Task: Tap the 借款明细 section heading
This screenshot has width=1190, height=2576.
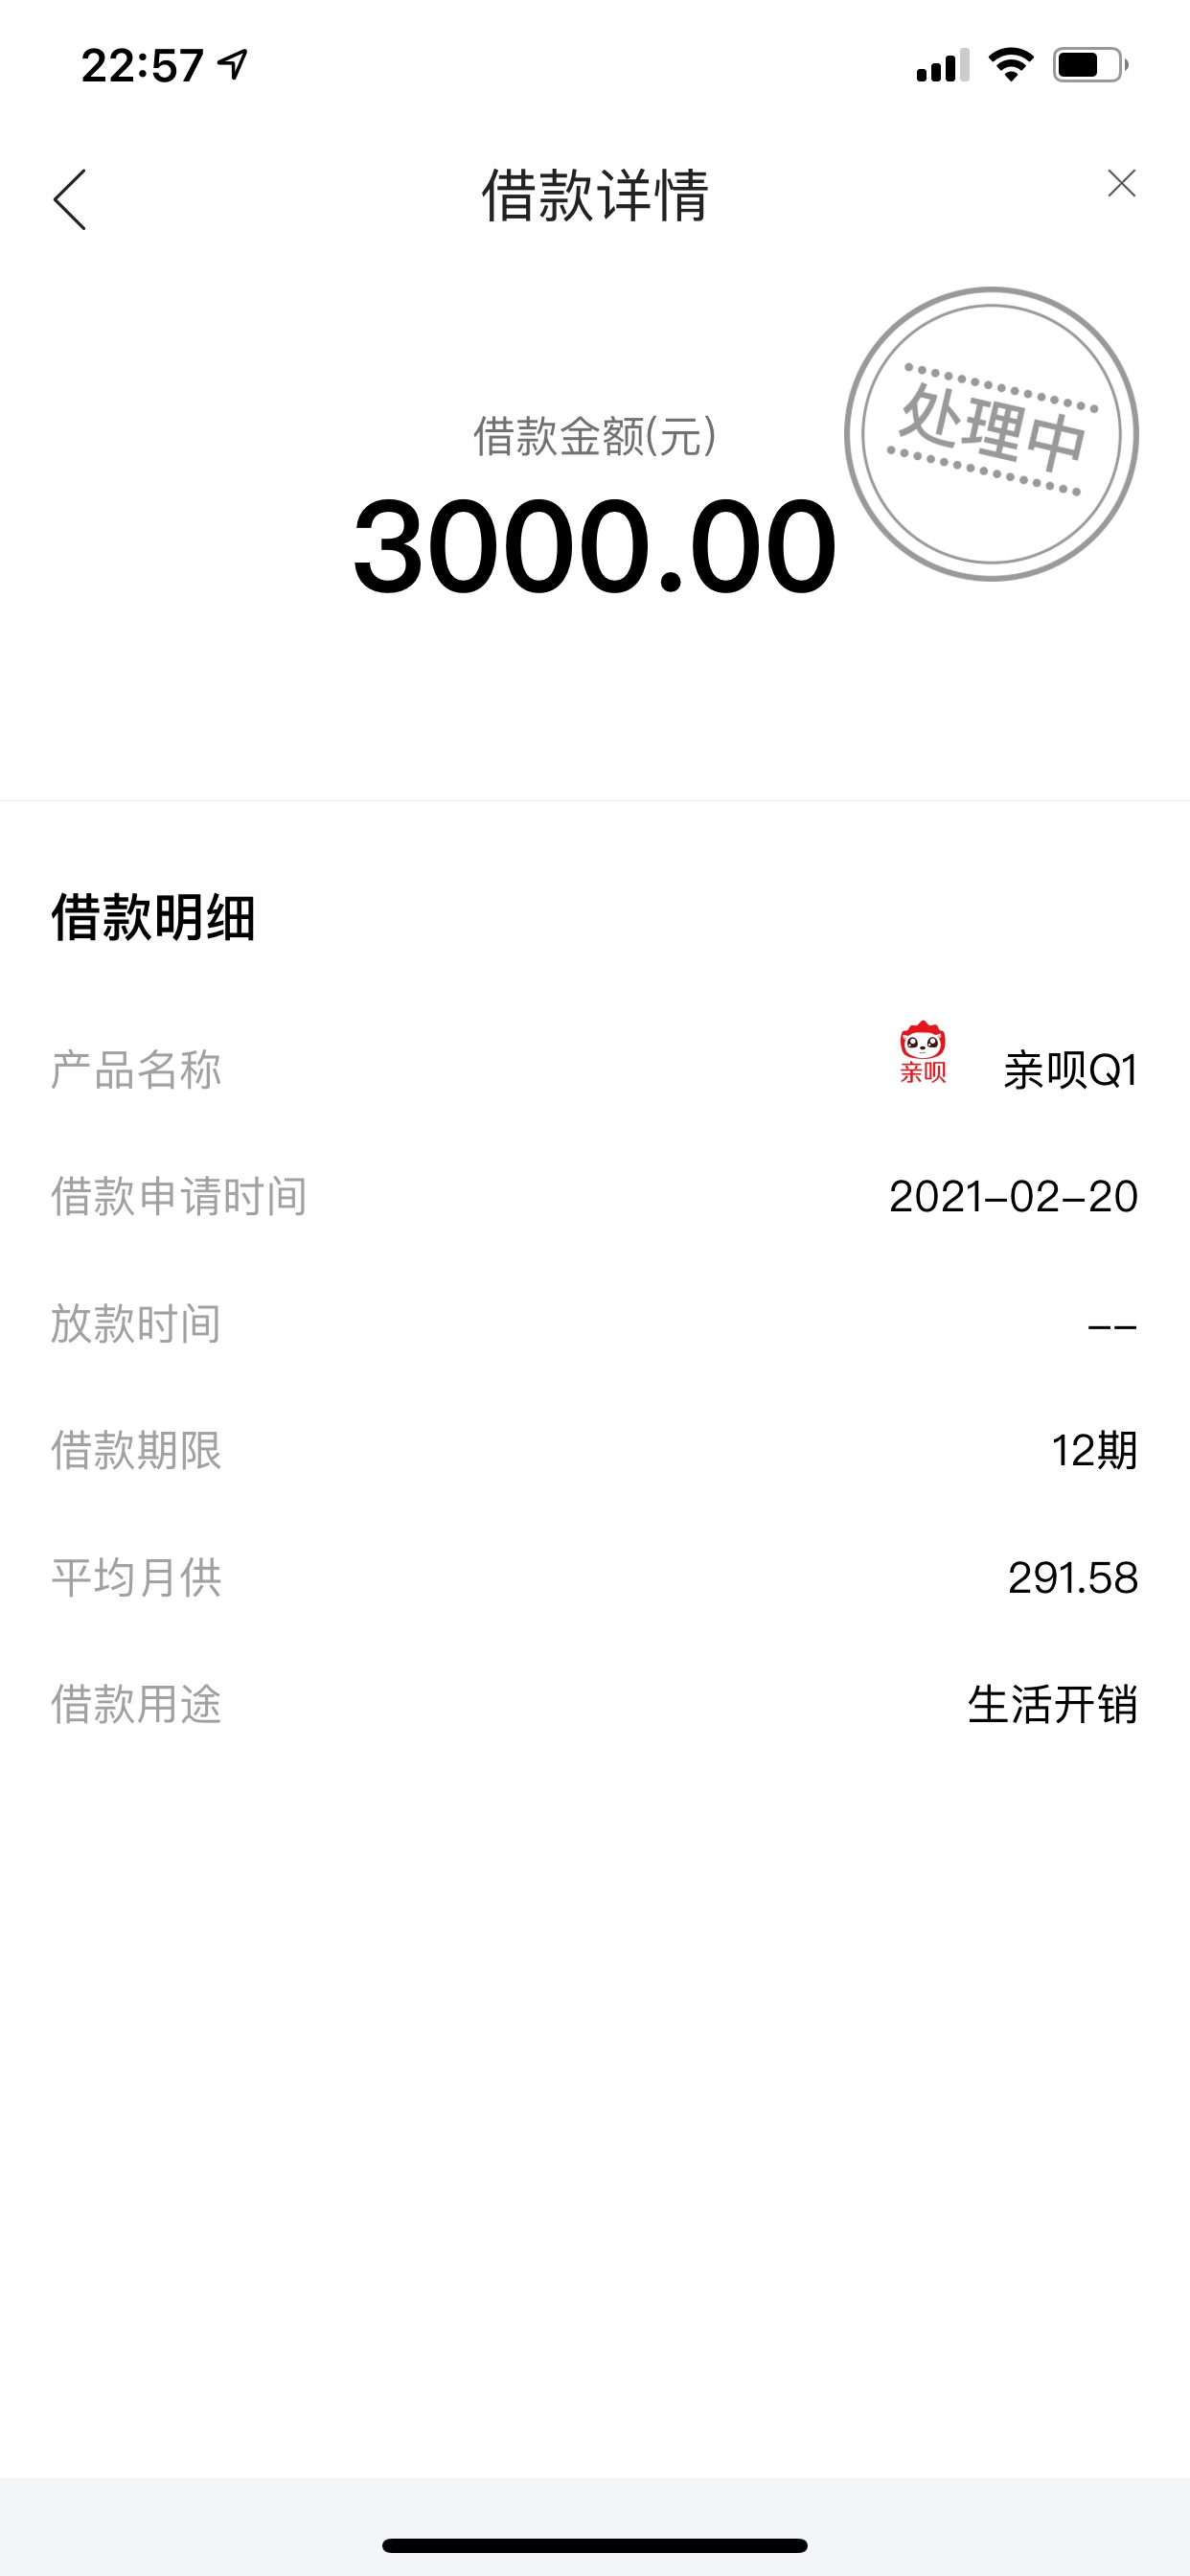Action: click(x=154, y=917)
